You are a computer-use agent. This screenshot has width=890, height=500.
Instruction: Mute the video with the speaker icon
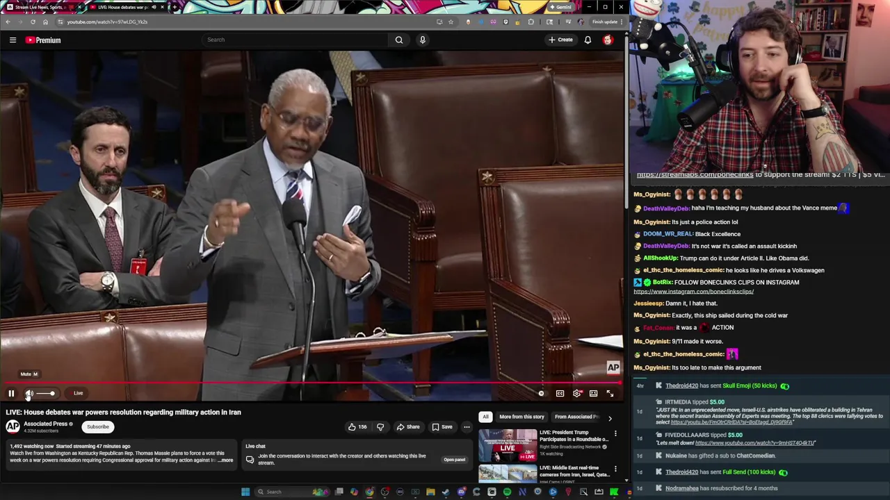(29, 394)
